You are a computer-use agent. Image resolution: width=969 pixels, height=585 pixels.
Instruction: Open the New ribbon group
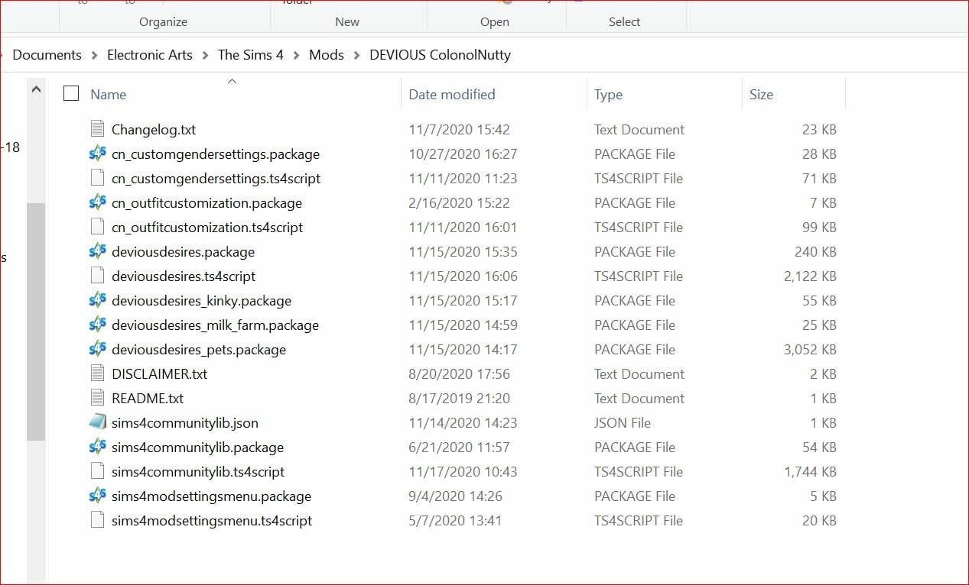point(347,22)
